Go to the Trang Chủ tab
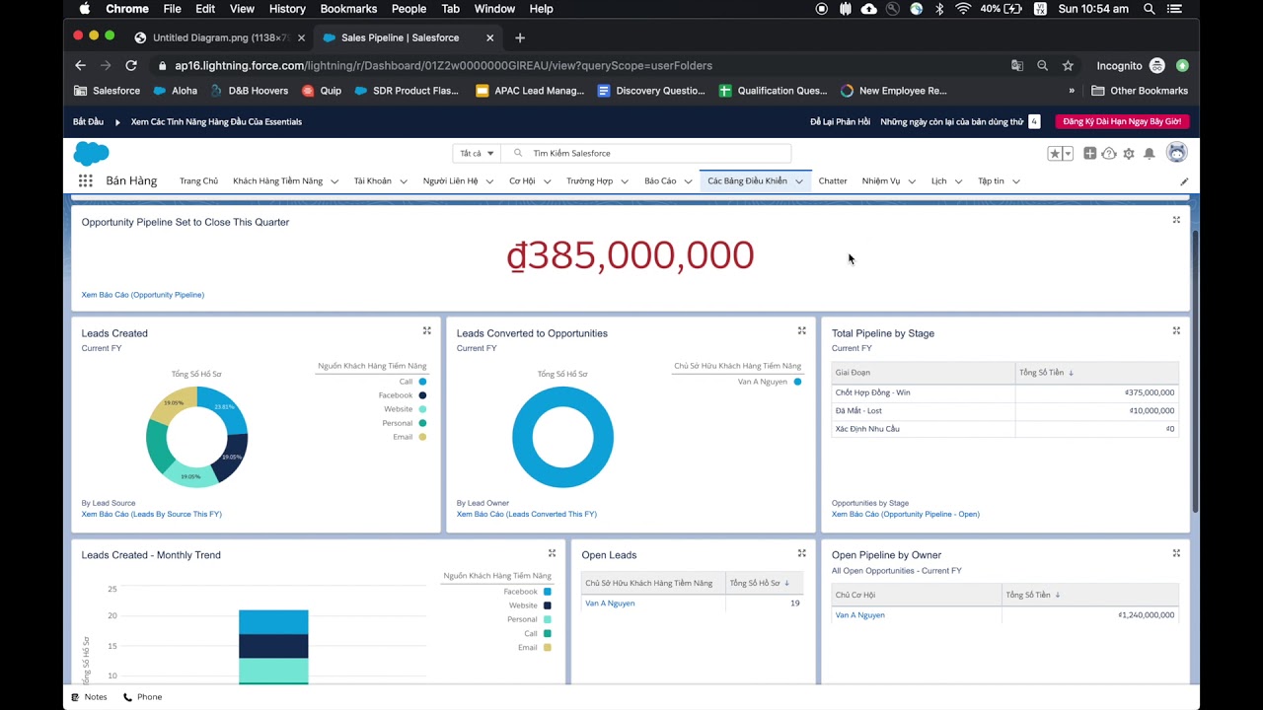The image size is (1263, 710). [198, 181]
